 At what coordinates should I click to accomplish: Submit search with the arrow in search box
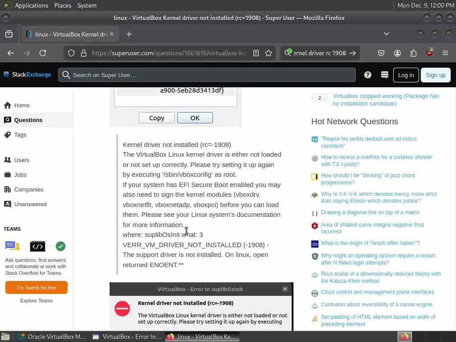(x=353, y=53)
